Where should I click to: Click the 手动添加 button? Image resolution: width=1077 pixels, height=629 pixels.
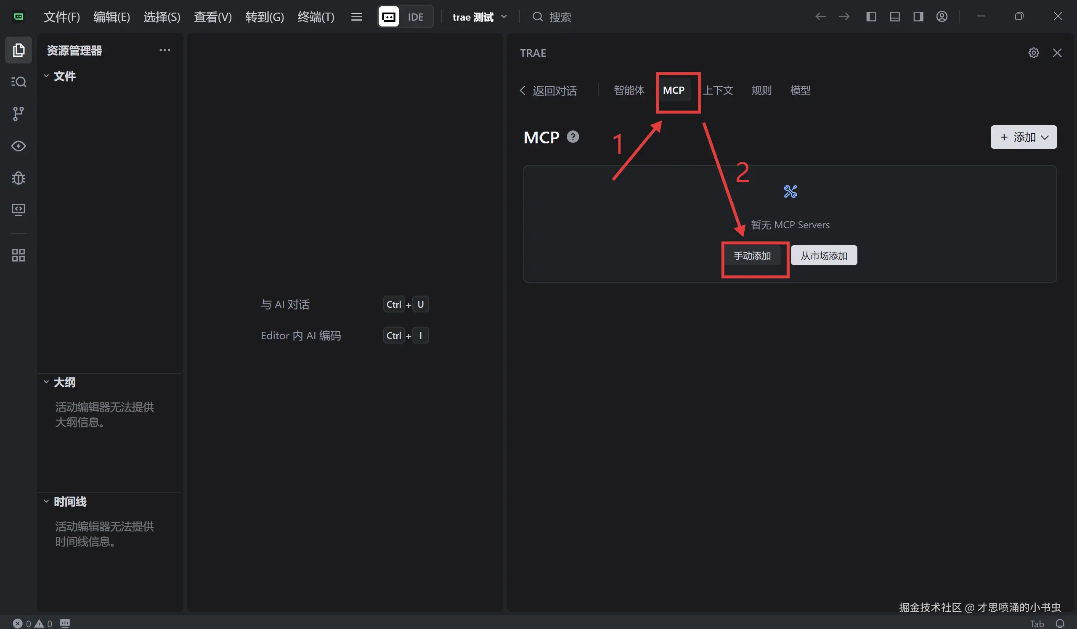coord(752,256)
